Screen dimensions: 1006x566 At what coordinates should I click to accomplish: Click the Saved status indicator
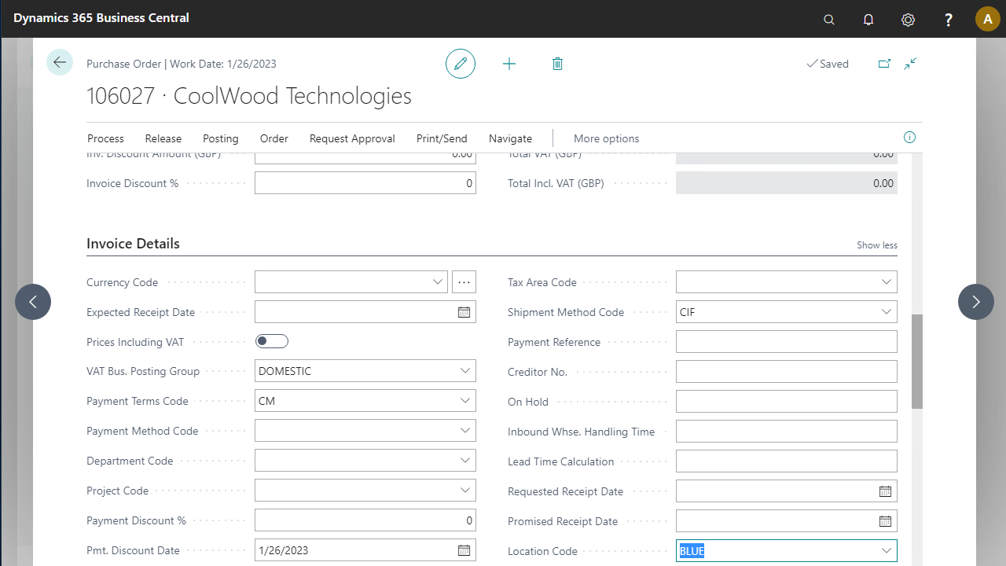[828, 64]
